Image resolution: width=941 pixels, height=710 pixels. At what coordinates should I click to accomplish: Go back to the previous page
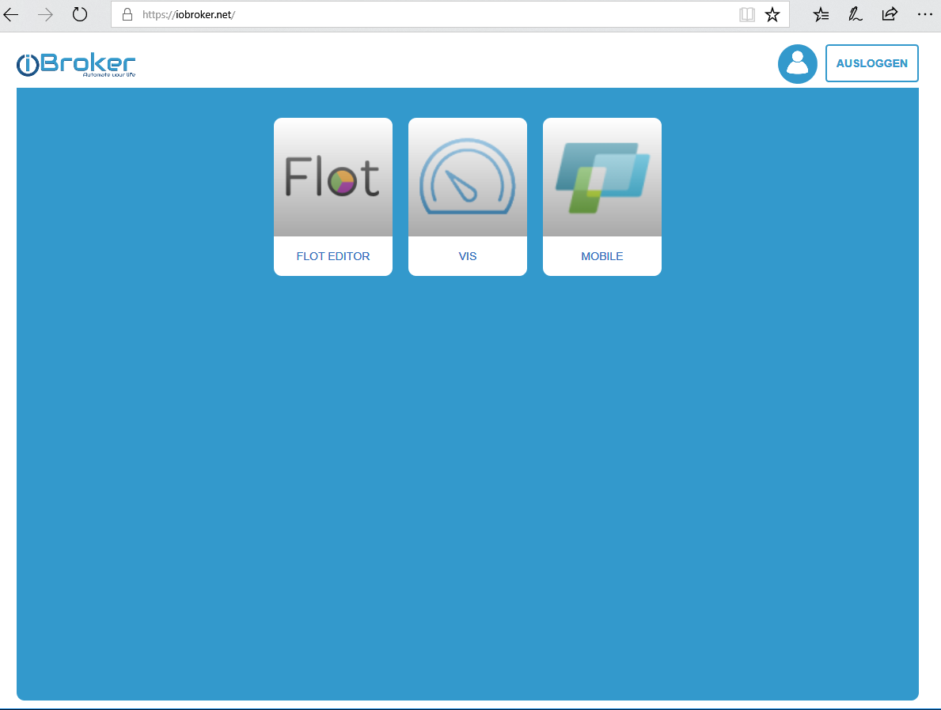click(x=11, y=14)
